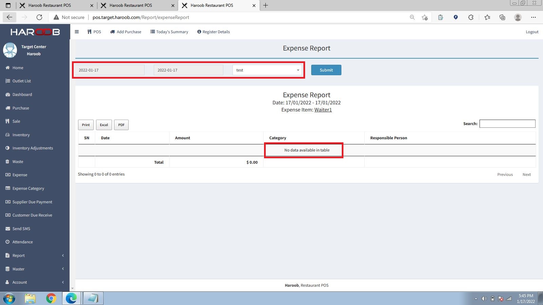Click the Target Center user avatar
The width and height of the screenshot is (543, 305).
tap(10, 50)
